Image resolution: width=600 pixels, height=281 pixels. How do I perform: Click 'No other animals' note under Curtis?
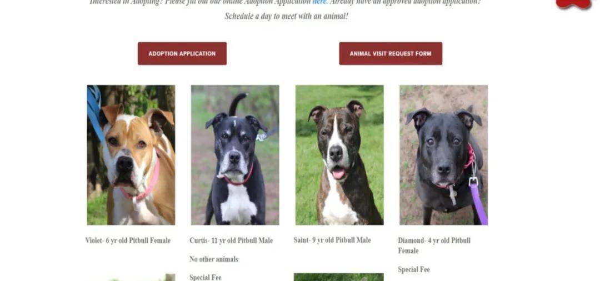(213, 259)
